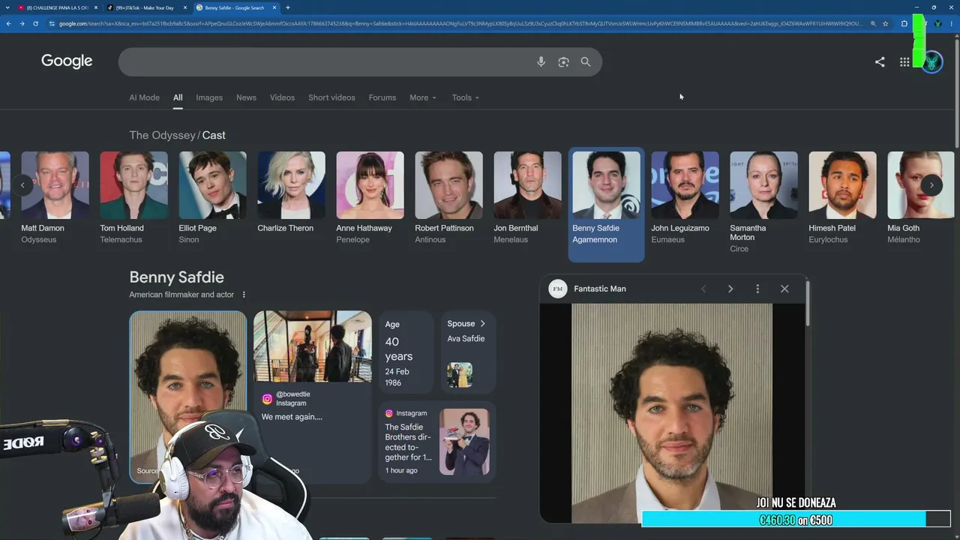960x540 pixels.
Task: Click the magnifier search button in search box
Action: click(x=586, y=62)
